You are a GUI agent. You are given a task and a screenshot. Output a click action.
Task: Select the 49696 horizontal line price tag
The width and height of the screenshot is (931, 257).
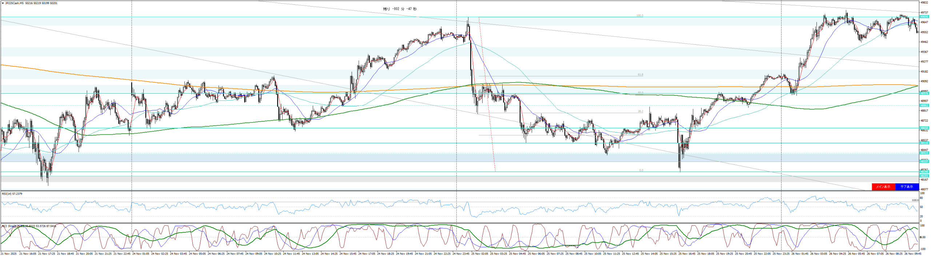coord(924,17)
